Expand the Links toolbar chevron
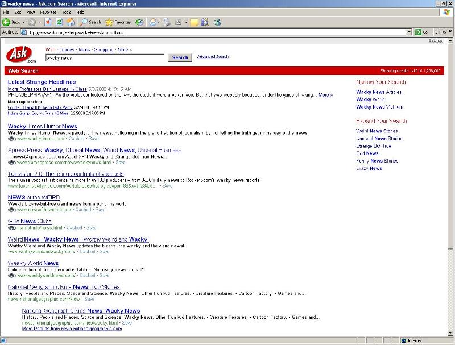 pos(450,32)
